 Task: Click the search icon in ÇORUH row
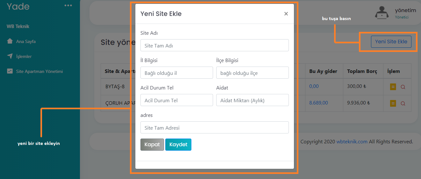[403, 103]
